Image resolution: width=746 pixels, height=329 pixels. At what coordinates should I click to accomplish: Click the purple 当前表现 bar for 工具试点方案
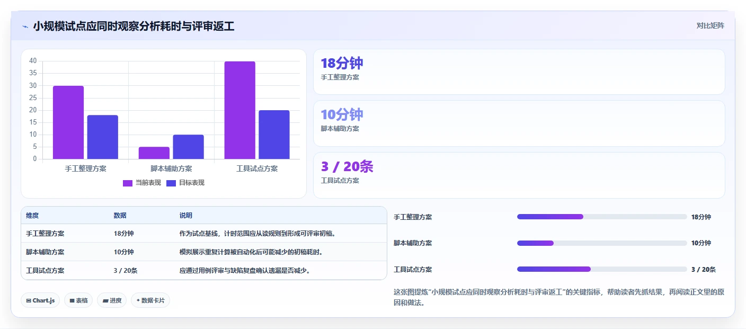[x=239, y=110]
